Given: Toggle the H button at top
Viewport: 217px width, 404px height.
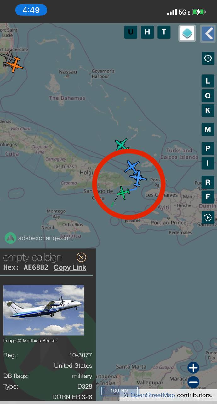Looking at the screenshot, I should click(x=147, y=32).
